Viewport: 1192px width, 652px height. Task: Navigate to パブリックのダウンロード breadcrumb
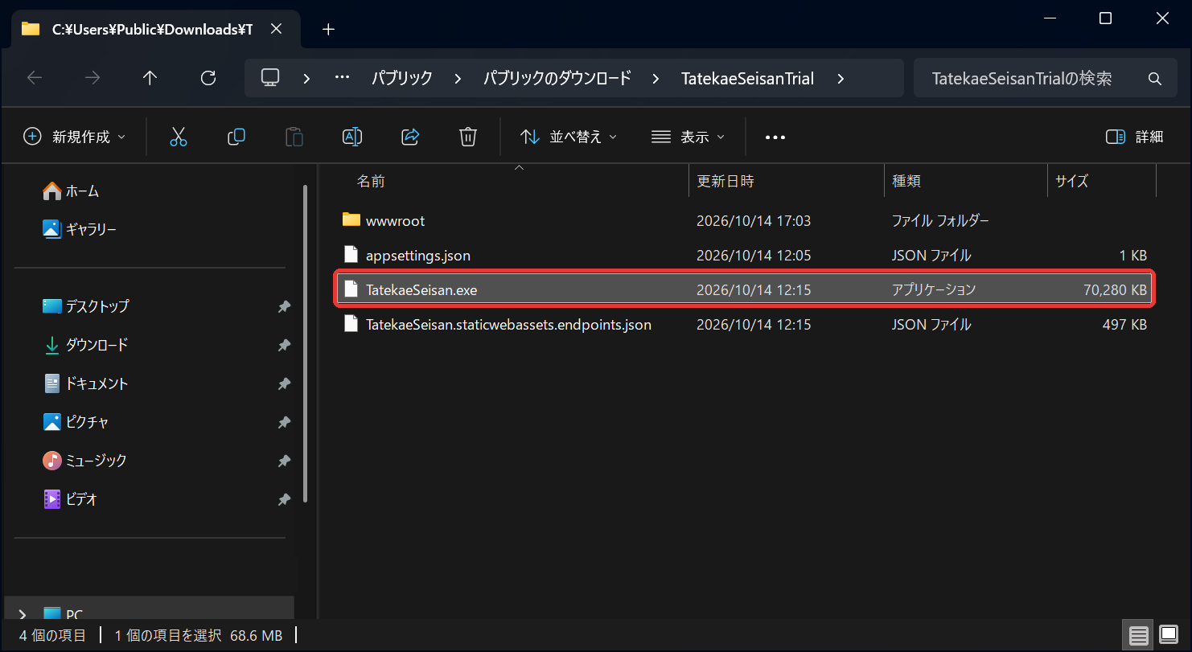[557, 78]
